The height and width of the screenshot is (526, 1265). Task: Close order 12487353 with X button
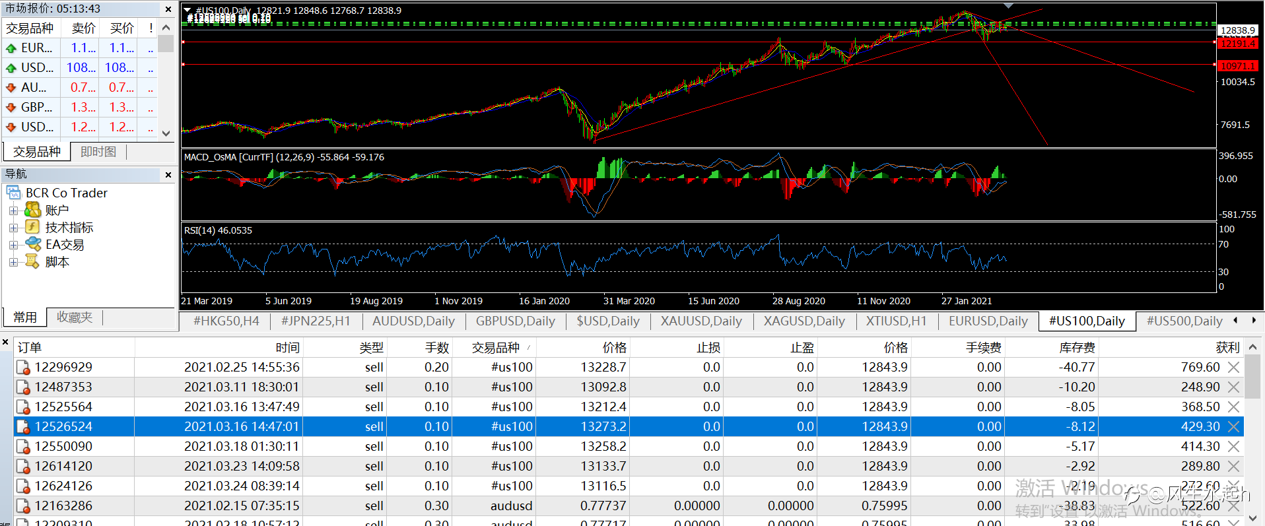(1233, 387)
